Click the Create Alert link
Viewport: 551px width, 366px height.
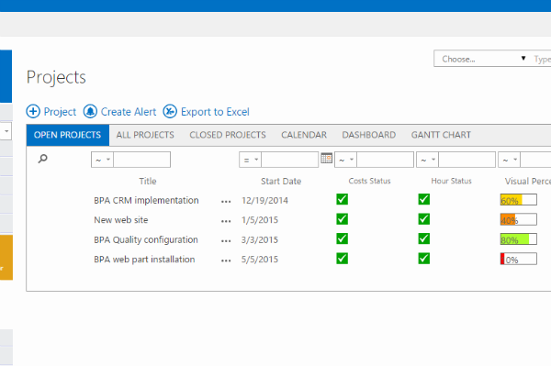point(129,112)
